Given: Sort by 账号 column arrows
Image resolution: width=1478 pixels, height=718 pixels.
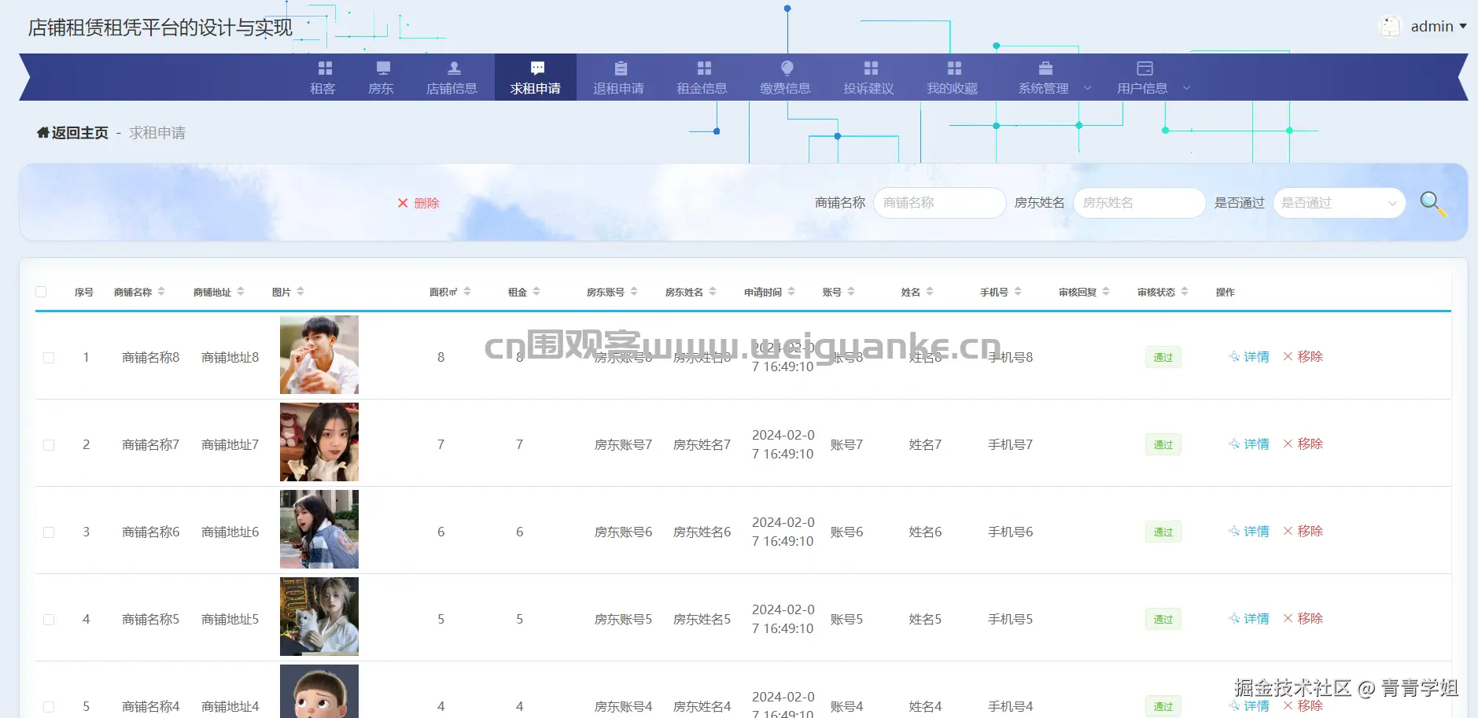Looking at the screenshot, I should point(851,292).
